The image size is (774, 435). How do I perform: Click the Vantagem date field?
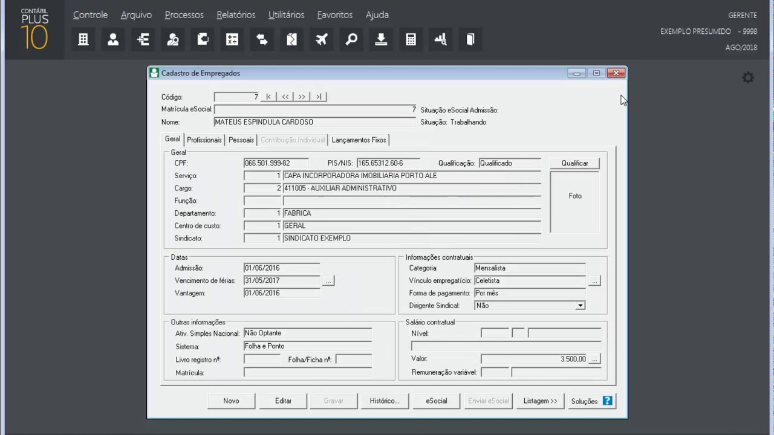pos(282,293)
